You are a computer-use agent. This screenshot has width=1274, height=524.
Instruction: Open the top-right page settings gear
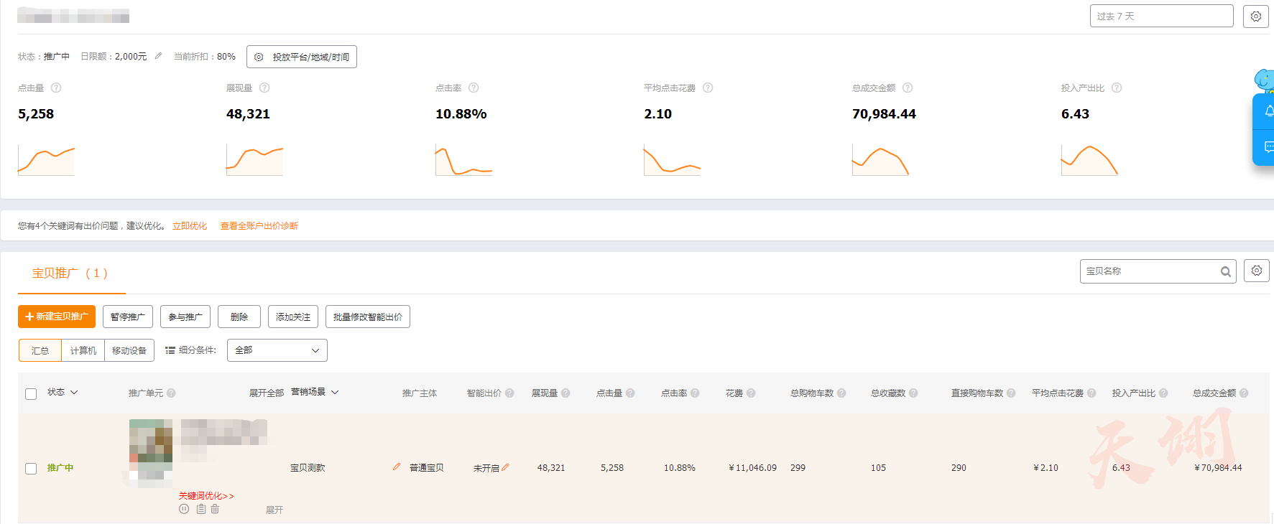[1255, 16]
